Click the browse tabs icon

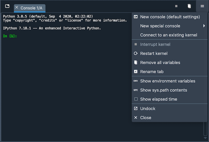pyautogui.click(x=7, y=6)
